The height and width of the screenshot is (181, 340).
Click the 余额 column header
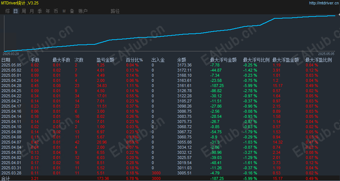tap(182, 60)
